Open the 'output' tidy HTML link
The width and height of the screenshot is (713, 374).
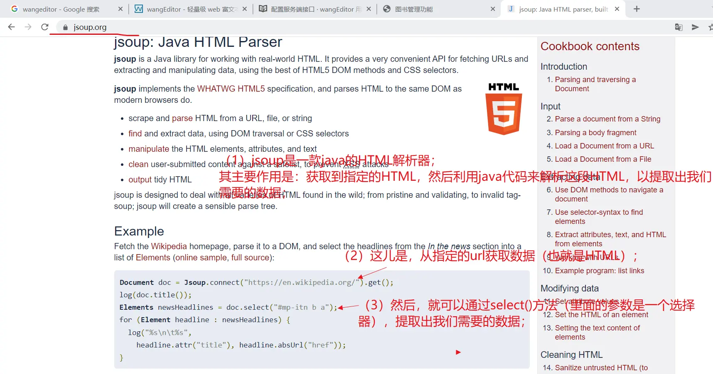(140, 180)
